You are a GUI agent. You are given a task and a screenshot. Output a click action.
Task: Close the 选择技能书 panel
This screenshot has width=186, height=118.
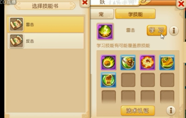(x=85, y=3)
